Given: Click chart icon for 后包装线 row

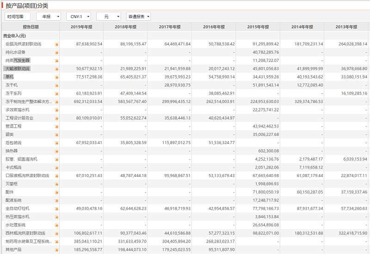Looking at the screenshot, I should pyautogui.click(x=57, y=143).
